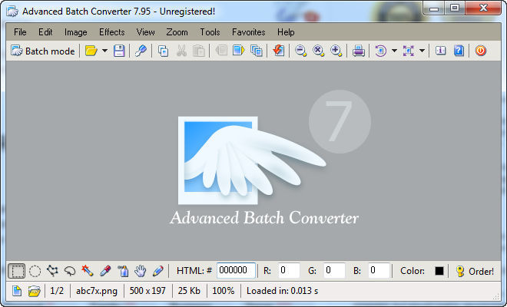
Task: Open the File menu
Action: 20,32
